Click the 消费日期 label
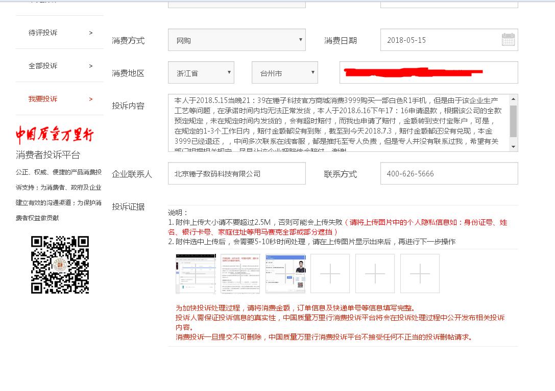The width and height of the screenshot is (555, 391). pos(341,41)
